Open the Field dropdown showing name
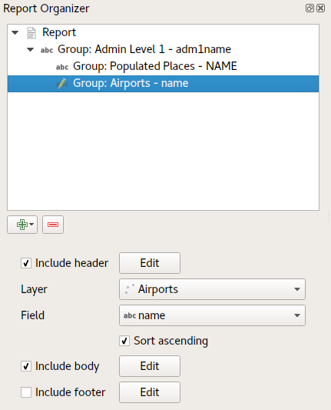331x410 pixels. pos(212,315)
